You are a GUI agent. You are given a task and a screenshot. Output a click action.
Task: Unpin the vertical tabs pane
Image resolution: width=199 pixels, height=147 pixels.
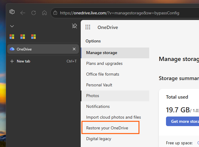point(74,26)
